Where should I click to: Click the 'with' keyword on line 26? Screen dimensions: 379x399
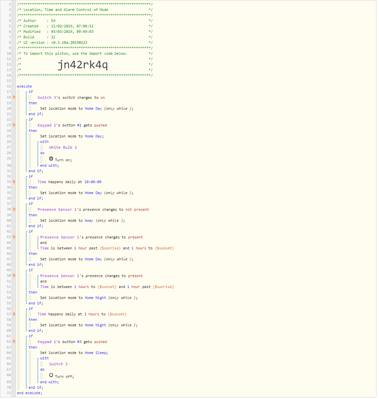tap(44, 142)
